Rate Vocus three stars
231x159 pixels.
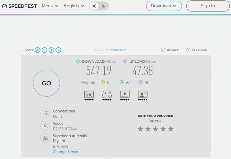click(x=155, y=129)
